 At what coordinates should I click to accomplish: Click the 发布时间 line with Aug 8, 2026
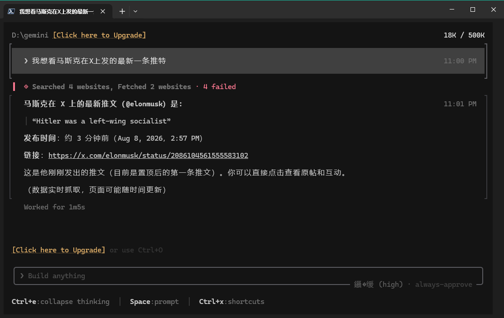[x=113, y=138]
